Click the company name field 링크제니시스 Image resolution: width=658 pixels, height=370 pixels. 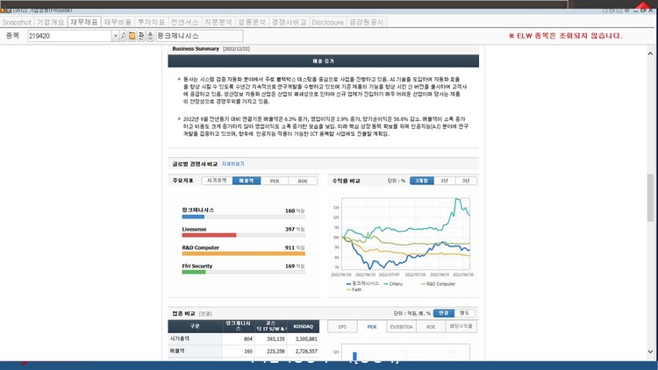pos(199,36)
